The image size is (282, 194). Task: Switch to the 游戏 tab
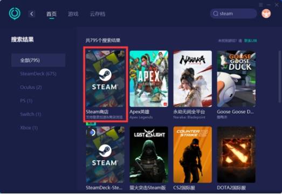73,14
